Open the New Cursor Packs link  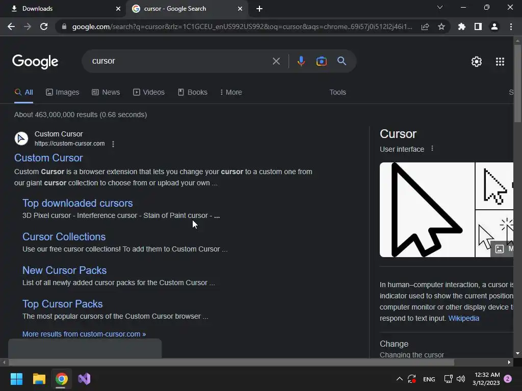click(65, 270)
